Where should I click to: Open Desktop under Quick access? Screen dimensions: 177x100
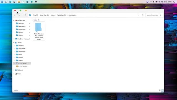21,23
